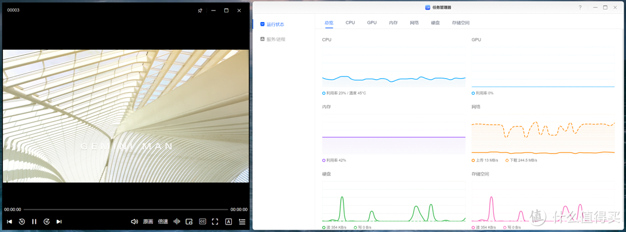
Task: Skip to the previous video
Action: point(9,222)
